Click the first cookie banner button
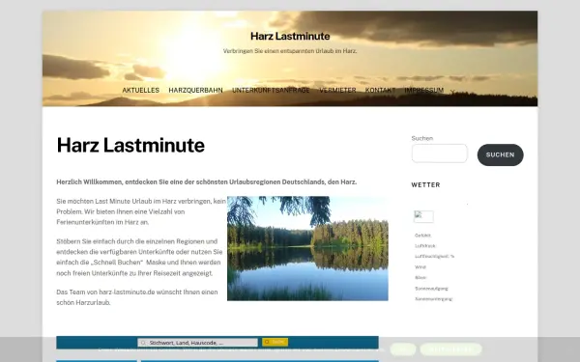580x362 pixels. coord(403,349)
